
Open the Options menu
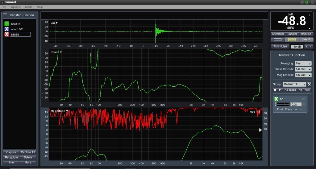click(16, 7)
